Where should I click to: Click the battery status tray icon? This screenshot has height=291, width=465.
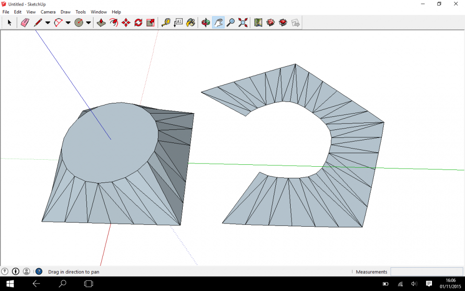click(385, 284)
